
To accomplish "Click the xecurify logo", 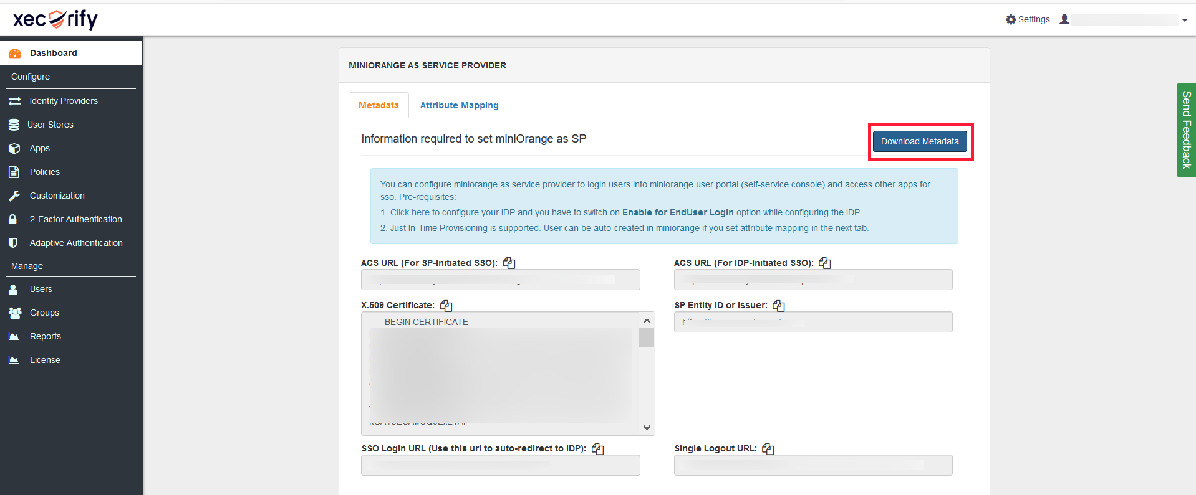I will 55,19.
